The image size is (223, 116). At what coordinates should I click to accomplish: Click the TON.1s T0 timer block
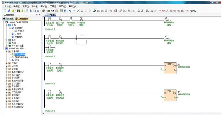coord(170,68)
